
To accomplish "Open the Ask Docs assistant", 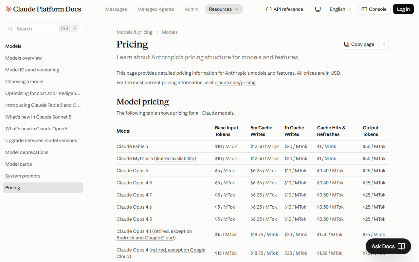I will point(388,246).
